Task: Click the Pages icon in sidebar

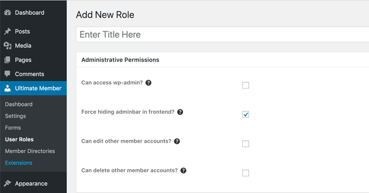Action: (x=8, y=60)
